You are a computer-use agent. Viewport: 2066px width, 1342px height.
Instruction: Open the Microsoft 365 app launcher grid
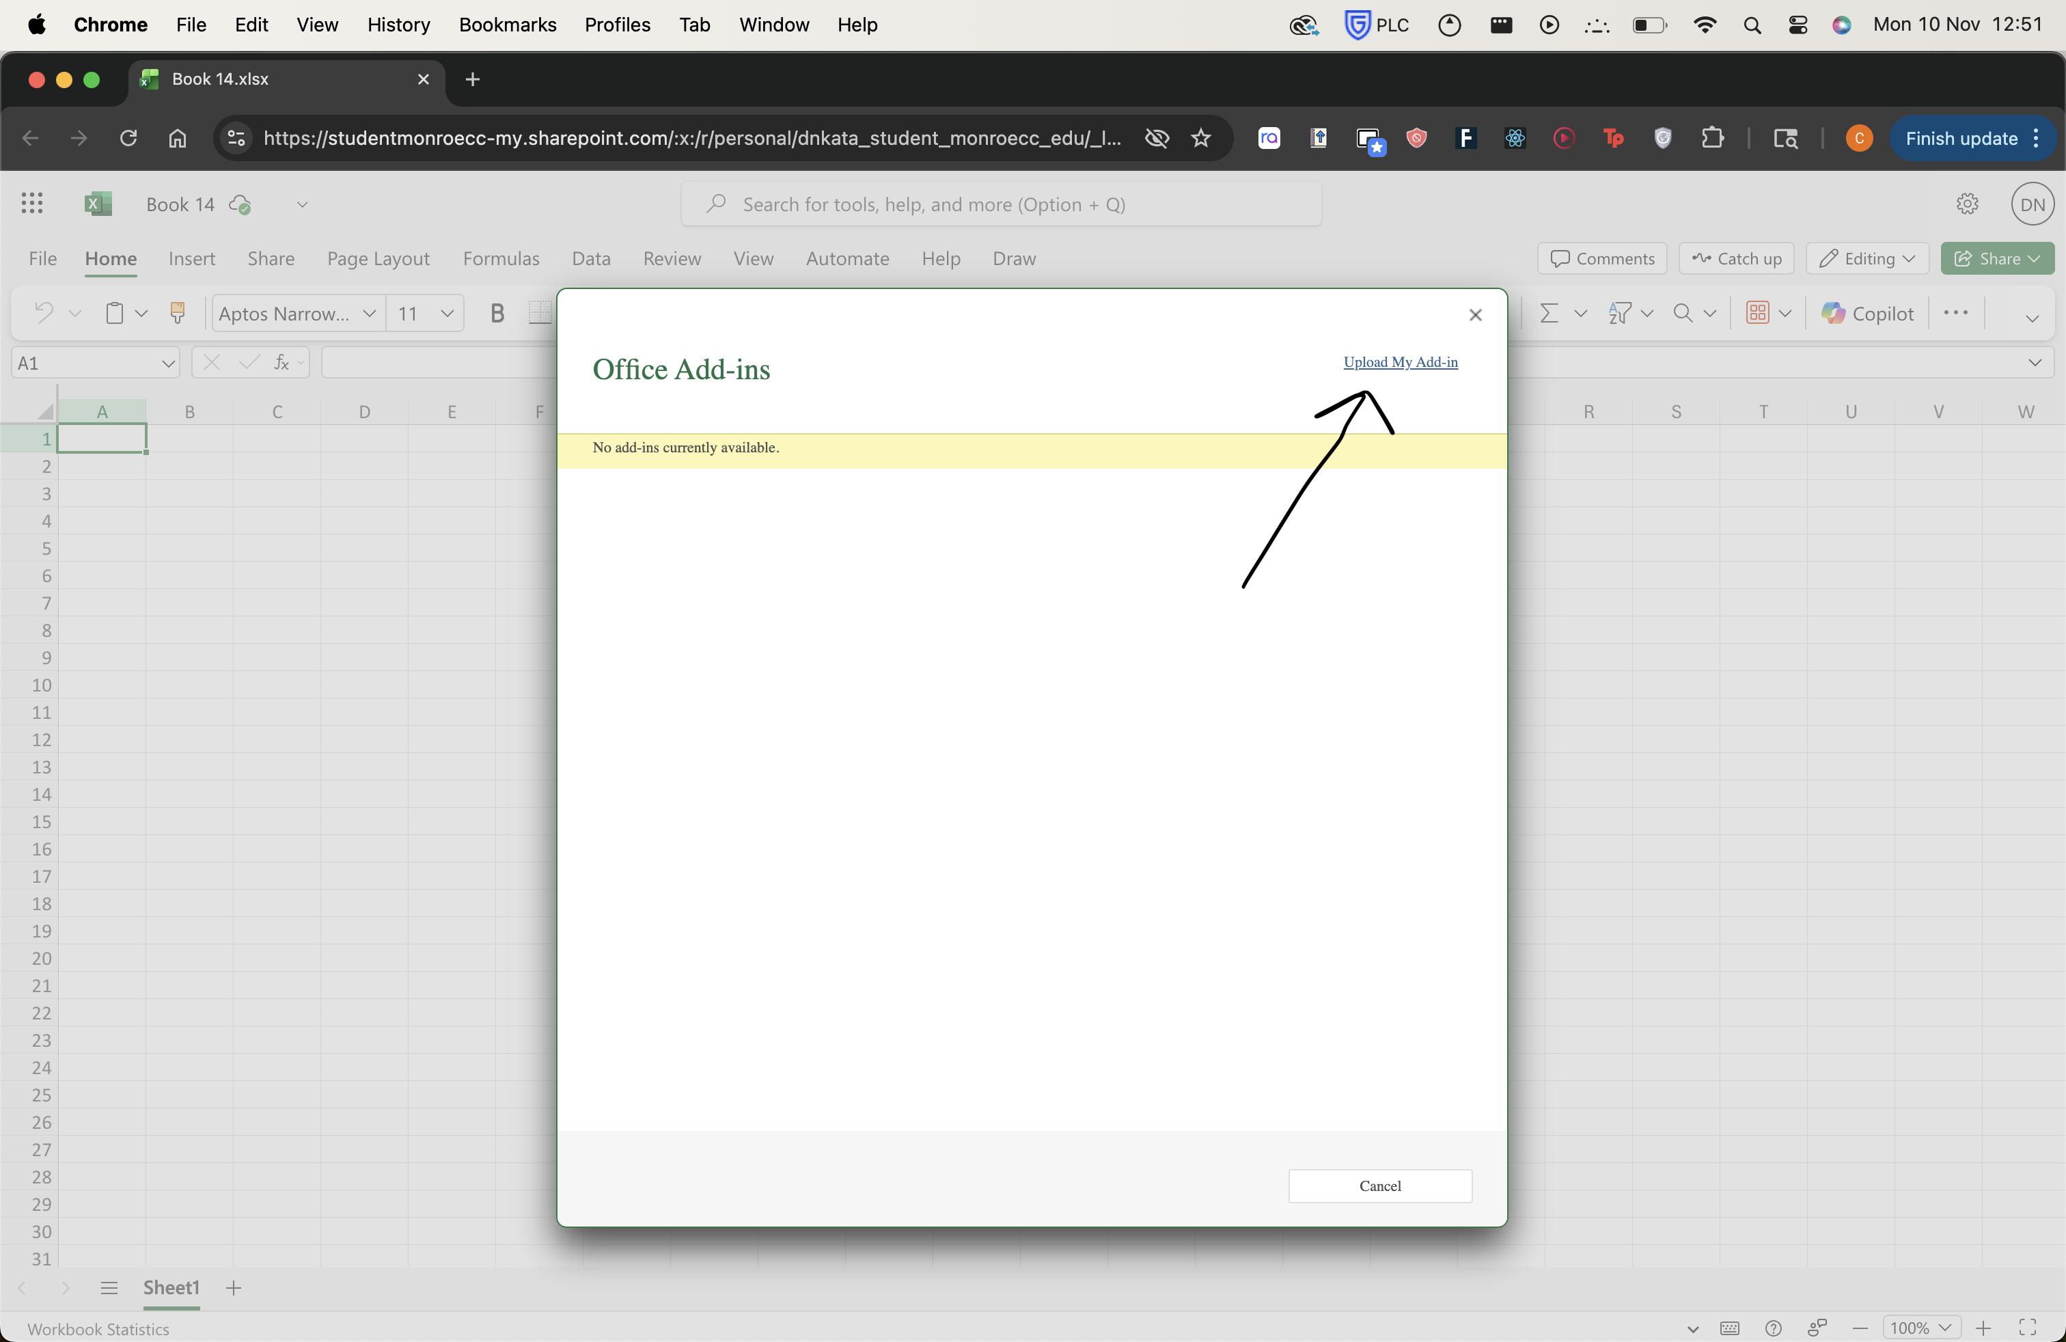tap(31, 203)
